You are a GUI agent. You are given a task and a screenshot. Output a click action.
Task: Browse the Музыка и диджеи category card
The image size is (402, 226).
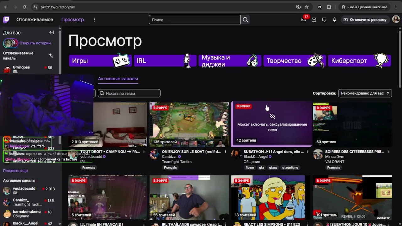click(230, 61)
